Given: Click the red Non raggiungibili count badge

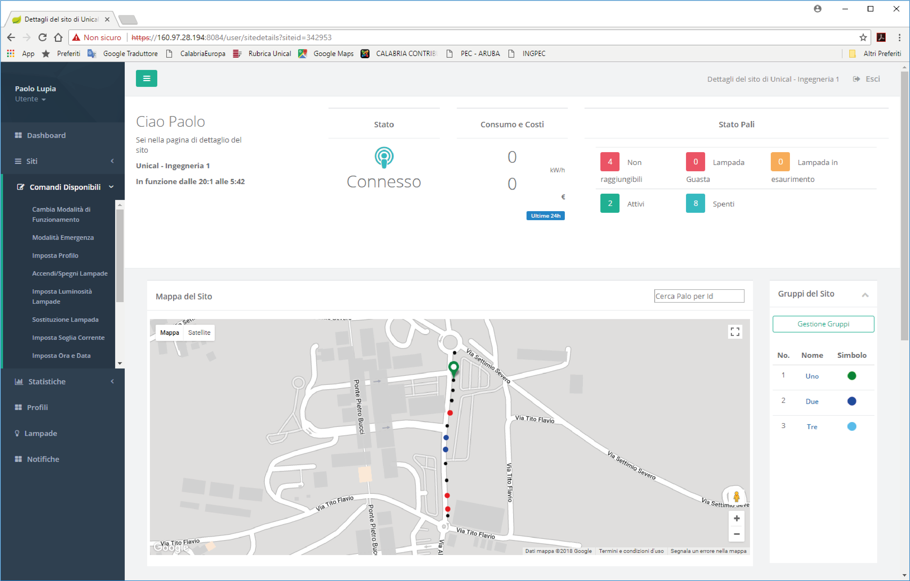Looking at the screenshot, I should pyautogui.click(x=610, y=162).
